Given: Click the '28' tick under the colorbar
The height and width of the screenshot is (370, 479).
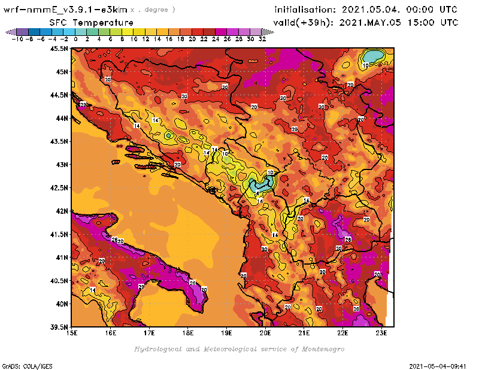Looking at the screenshot, I should coord(239,39).
